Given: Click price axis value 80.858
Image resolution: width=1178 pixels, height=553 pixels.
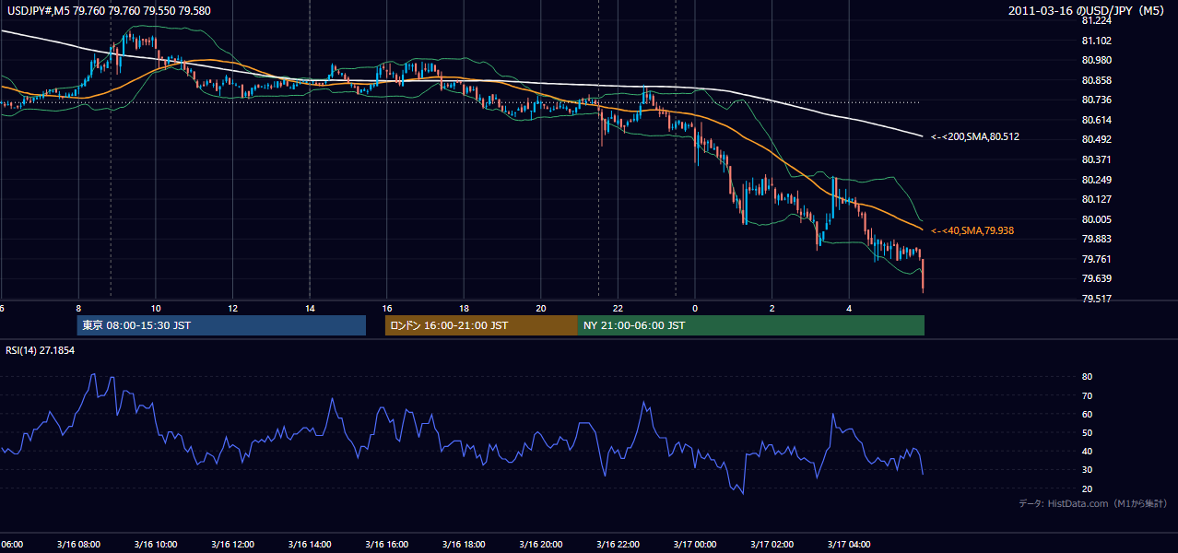Looking at the screenshot, I should point(1096,80).
